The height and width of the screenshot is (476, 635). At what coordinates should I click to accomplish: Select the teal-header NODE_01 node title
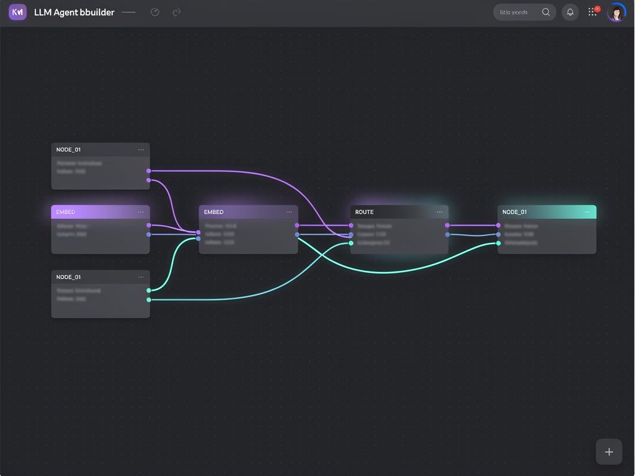coord(514,212)
